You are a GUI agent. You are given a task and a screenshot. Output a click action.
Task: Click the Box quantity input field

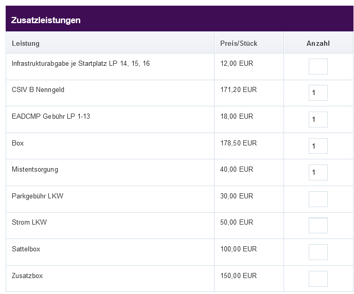pos(318,146)
